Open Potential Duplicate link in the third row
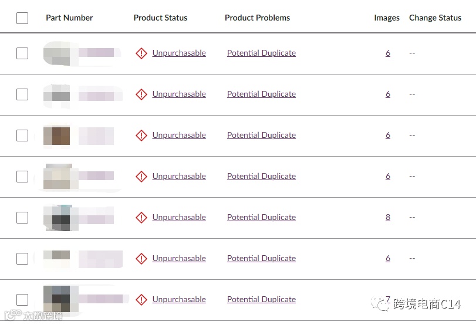Viewport: 476px width, 325px height. [261, 136]
